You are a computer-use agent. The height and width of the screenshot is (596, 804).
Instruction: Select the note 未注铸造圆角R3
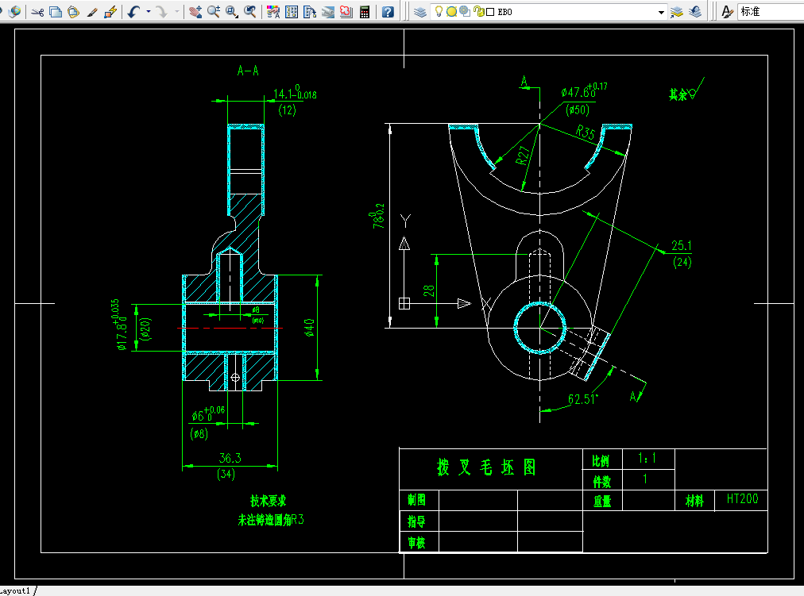point(271,520)
